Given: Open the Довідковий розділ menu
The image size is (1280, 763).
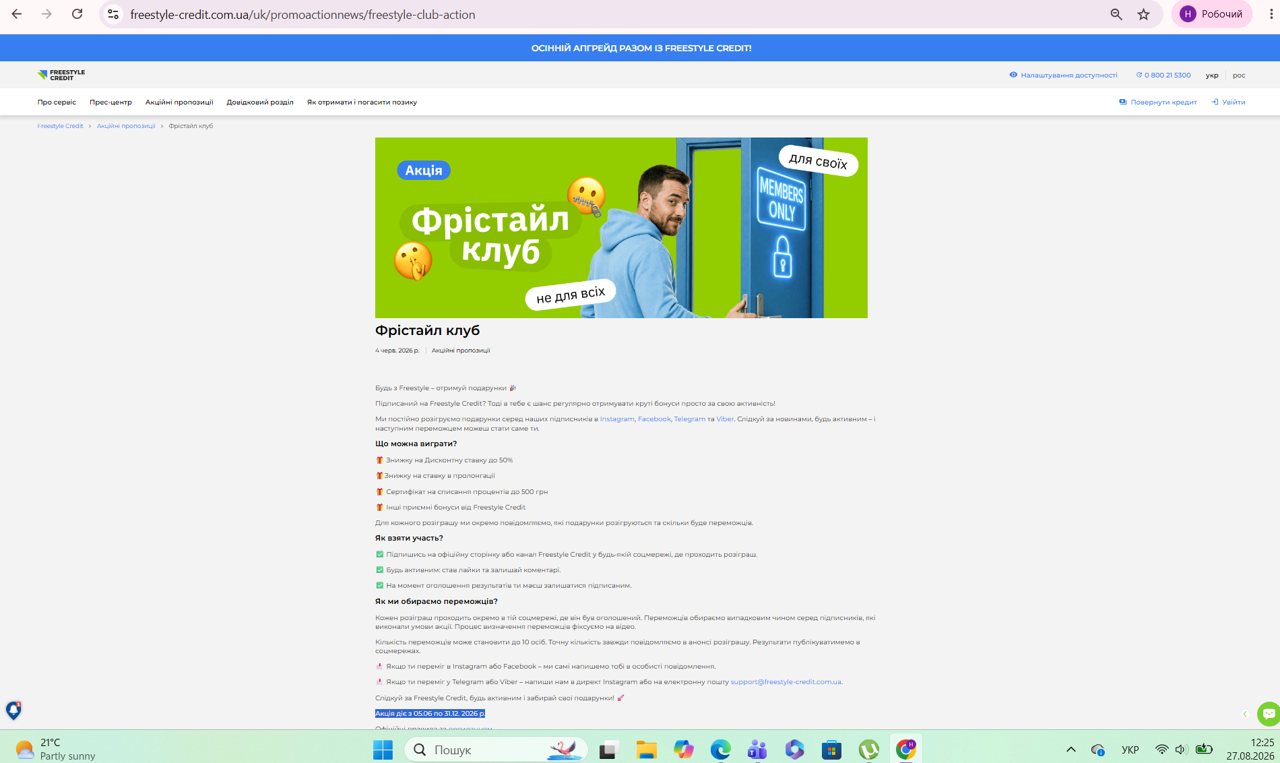Looking at the screenshot, I should [x=260, y=102].
